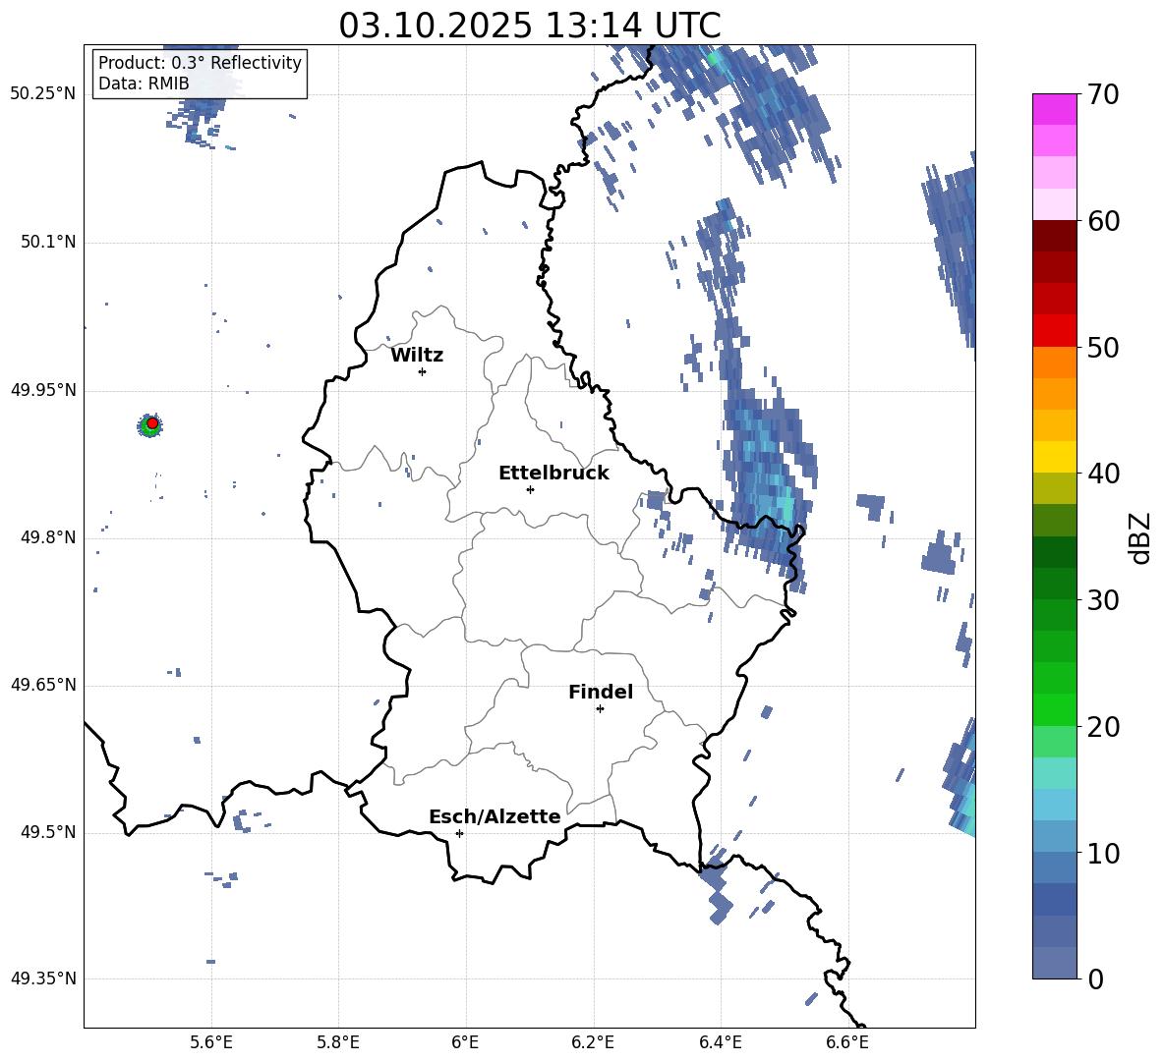Image resolution: width=1164 pixels, height=1062 pixels.
Task: Click the 5.6°E longitude label
Action: click(x=210, y=1042)
